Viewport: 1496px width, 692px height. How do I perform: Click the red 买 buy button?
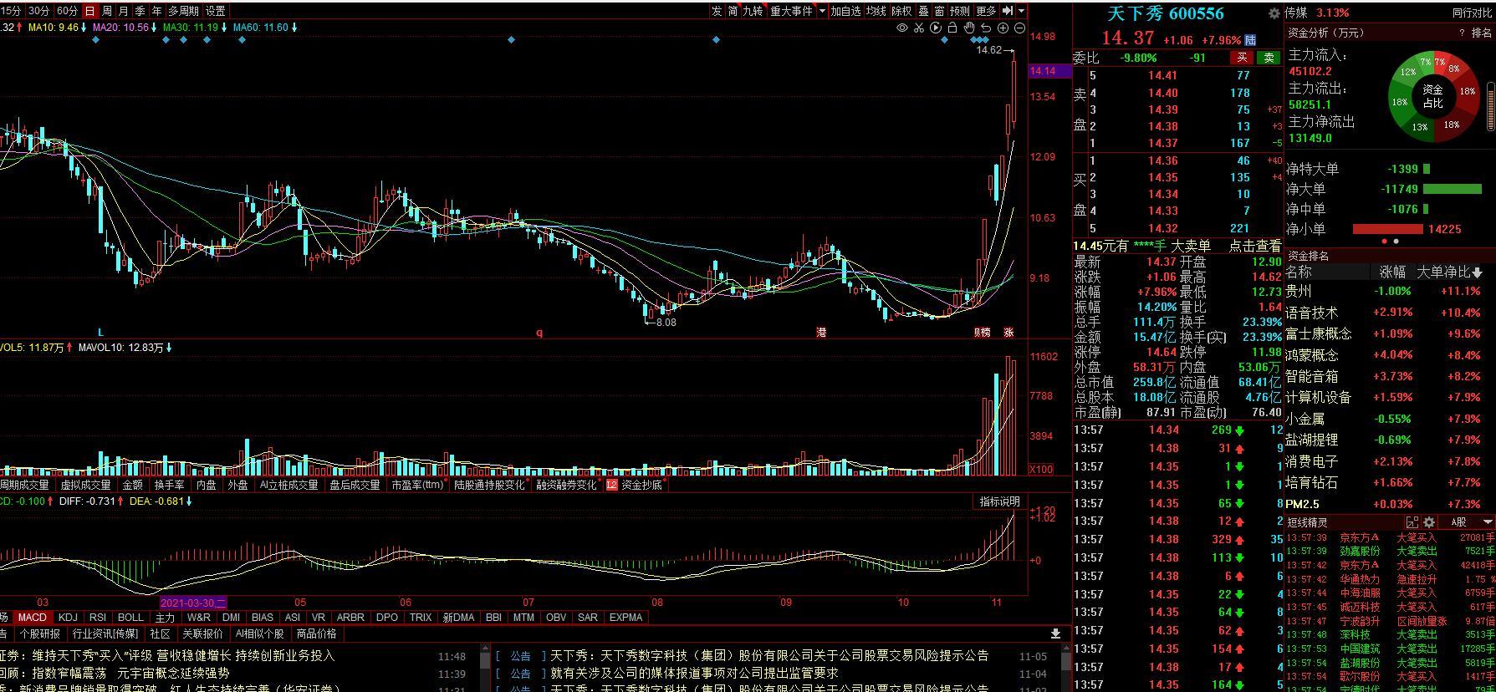[x=1242, y=58]
